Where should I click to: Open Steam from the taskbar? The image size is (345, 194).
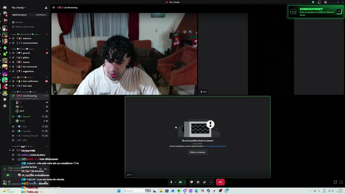pyautogui.click(x=208, y=191)
